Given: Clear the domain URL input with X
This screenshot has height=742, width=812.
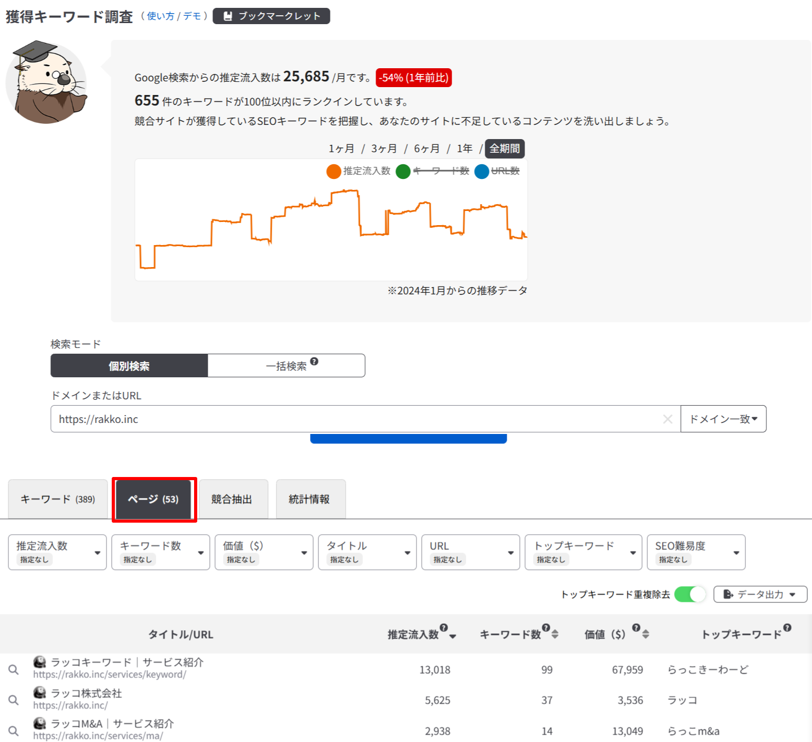Looking at the screenshot, I should tap(667, 419).
